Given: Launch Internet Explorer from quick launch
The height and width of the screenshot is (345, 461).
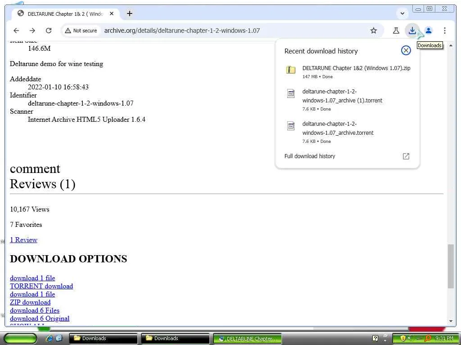Looking at the screenshot, I should tap(49, 338).
